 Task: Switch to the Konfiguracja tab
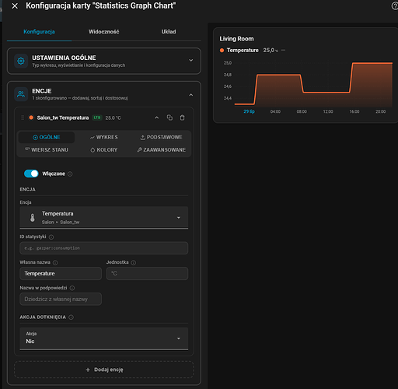pyautogui.click(x=39, y=32)
